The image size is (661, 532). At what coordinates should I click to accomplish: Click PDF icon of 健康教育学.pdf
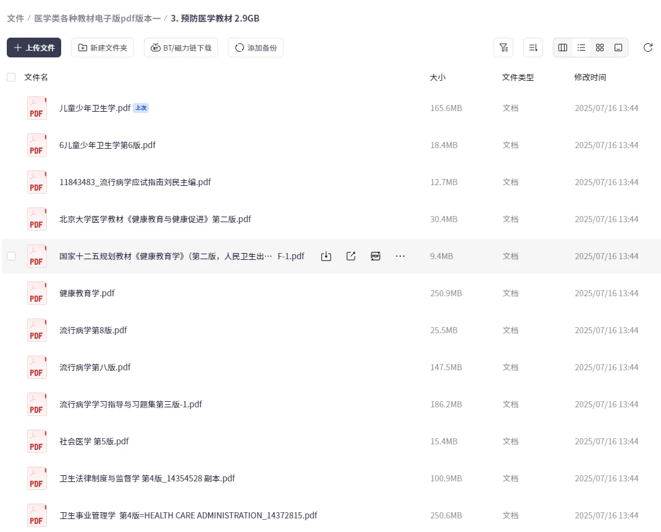pyautogui.click(x=36, y=293)
